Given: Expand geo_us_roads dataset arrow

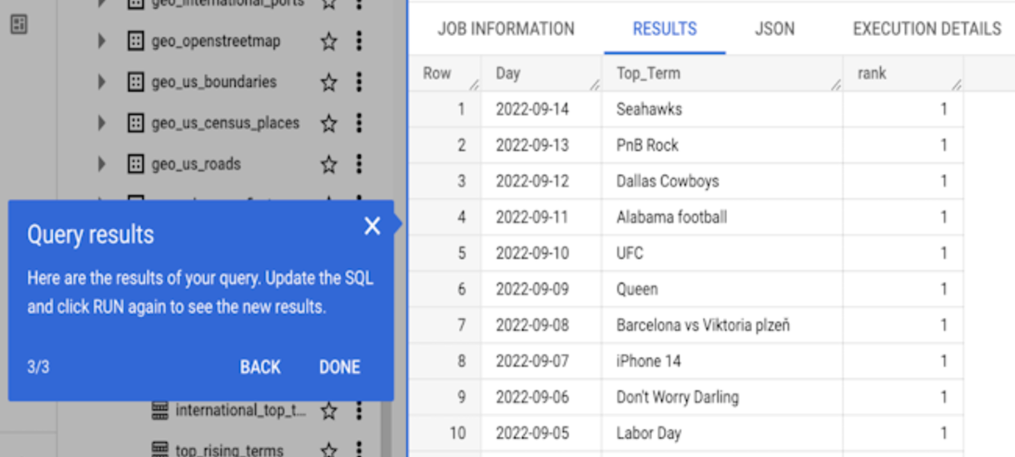Looking at the screenshot, I should coord(101,164).
